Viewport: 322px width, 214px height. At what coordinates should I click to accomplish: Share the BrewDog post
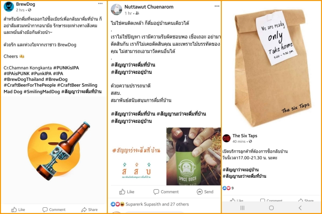90,209
